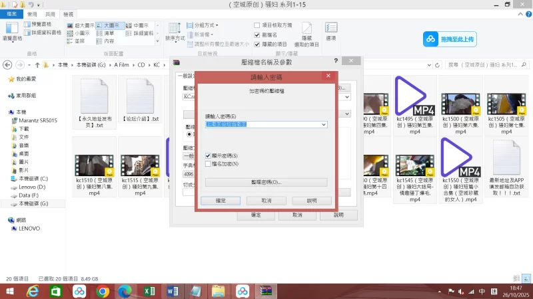
Task: Open Internet Explorer from taskbar
Action: 33,291
